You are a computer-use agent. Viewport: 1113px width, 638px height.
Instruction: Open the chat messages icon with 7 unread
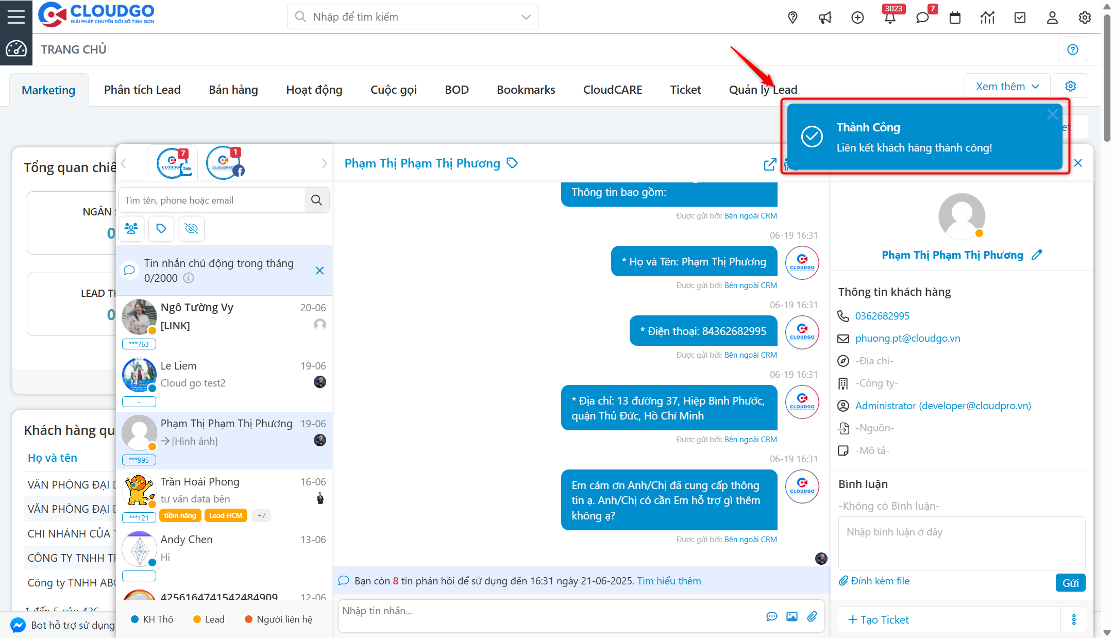click(x=922, y=17)
